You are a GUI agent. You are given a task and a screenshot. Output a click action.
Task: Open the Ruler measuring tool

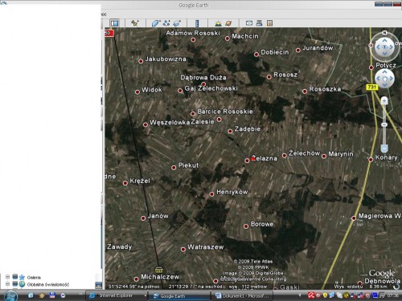(197, 23)
